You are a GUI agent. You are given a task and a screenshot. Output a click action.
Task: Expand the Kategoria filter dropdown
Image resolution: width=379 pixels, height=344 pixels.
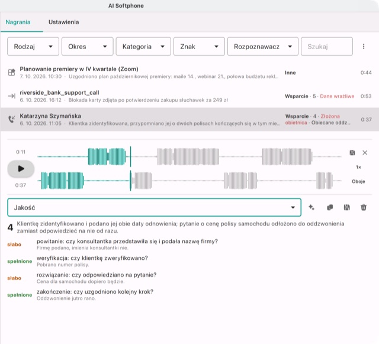(143, 46)
